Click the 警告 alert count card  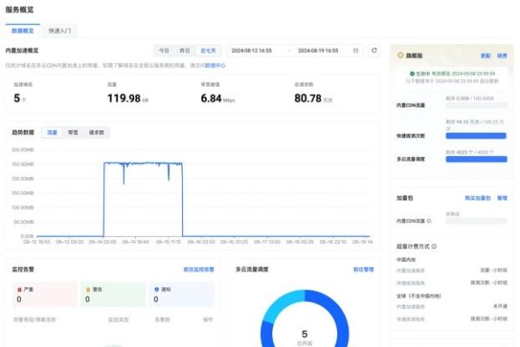113,295
